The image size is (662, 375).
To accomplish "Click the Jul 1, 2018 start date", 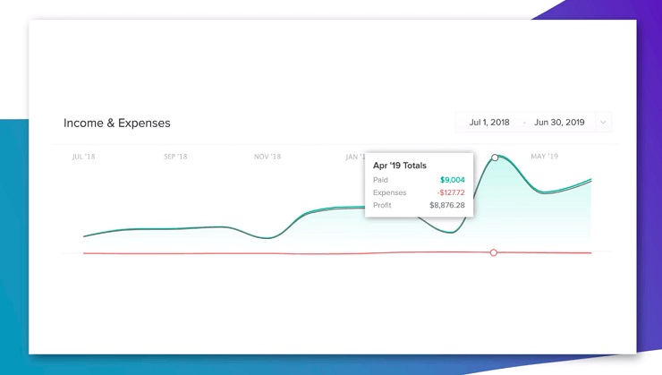I will tap(489, 123).
